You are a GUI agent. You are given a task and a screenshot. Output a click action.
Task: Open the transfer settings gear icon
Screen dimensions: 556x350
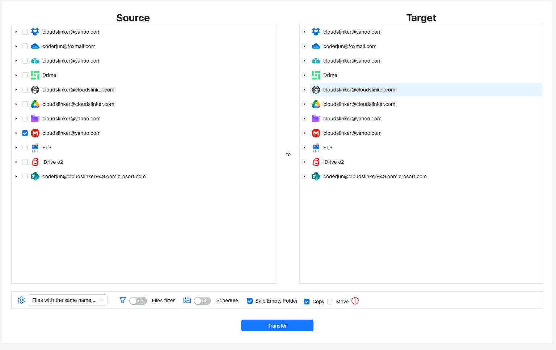click(21, 300)
